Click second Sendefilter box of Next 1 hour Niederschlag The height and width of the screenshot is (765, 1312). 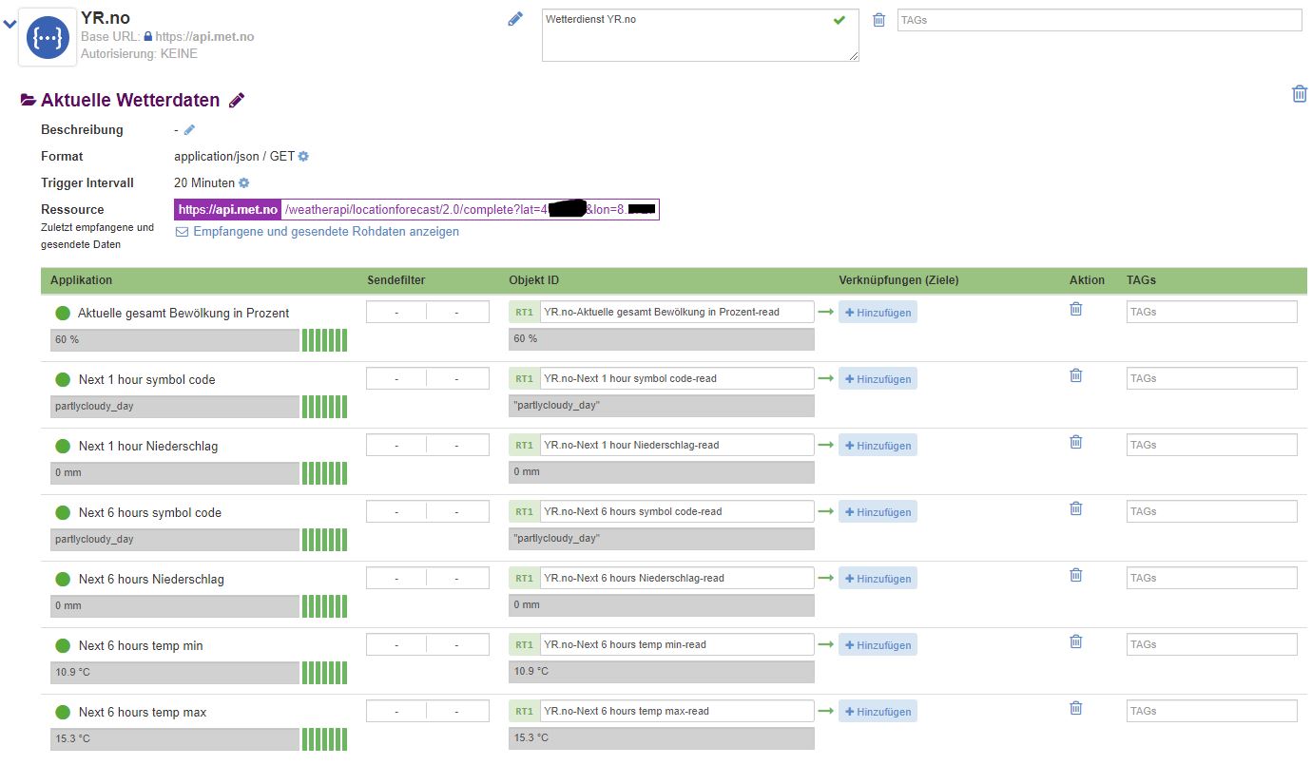pos(458,445)
